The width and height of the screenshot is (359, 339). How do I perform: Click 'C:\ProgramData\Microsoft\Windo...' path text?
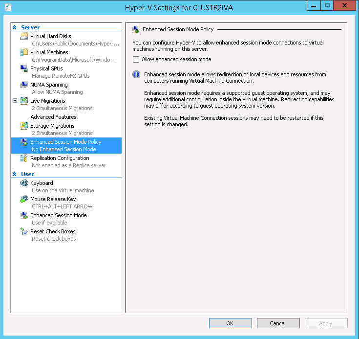(x=74, y=60)
